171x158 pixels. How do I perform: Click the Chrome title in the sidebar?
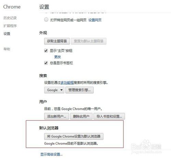point(12,7)
